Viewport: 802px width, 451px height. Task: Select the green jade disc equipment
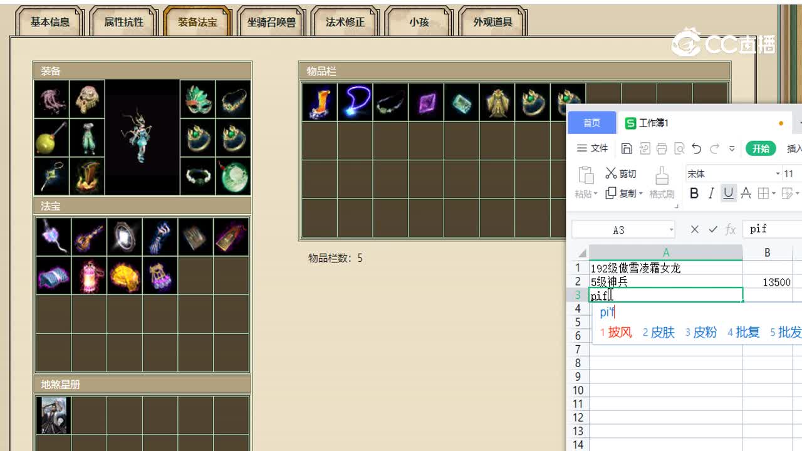pos(233,175)
